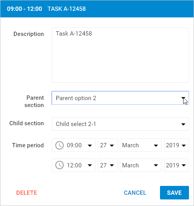The width and height of the screenshot is (194, 206).
Task: Open the Parent section dropdown arrow
Action: point(183,98)
